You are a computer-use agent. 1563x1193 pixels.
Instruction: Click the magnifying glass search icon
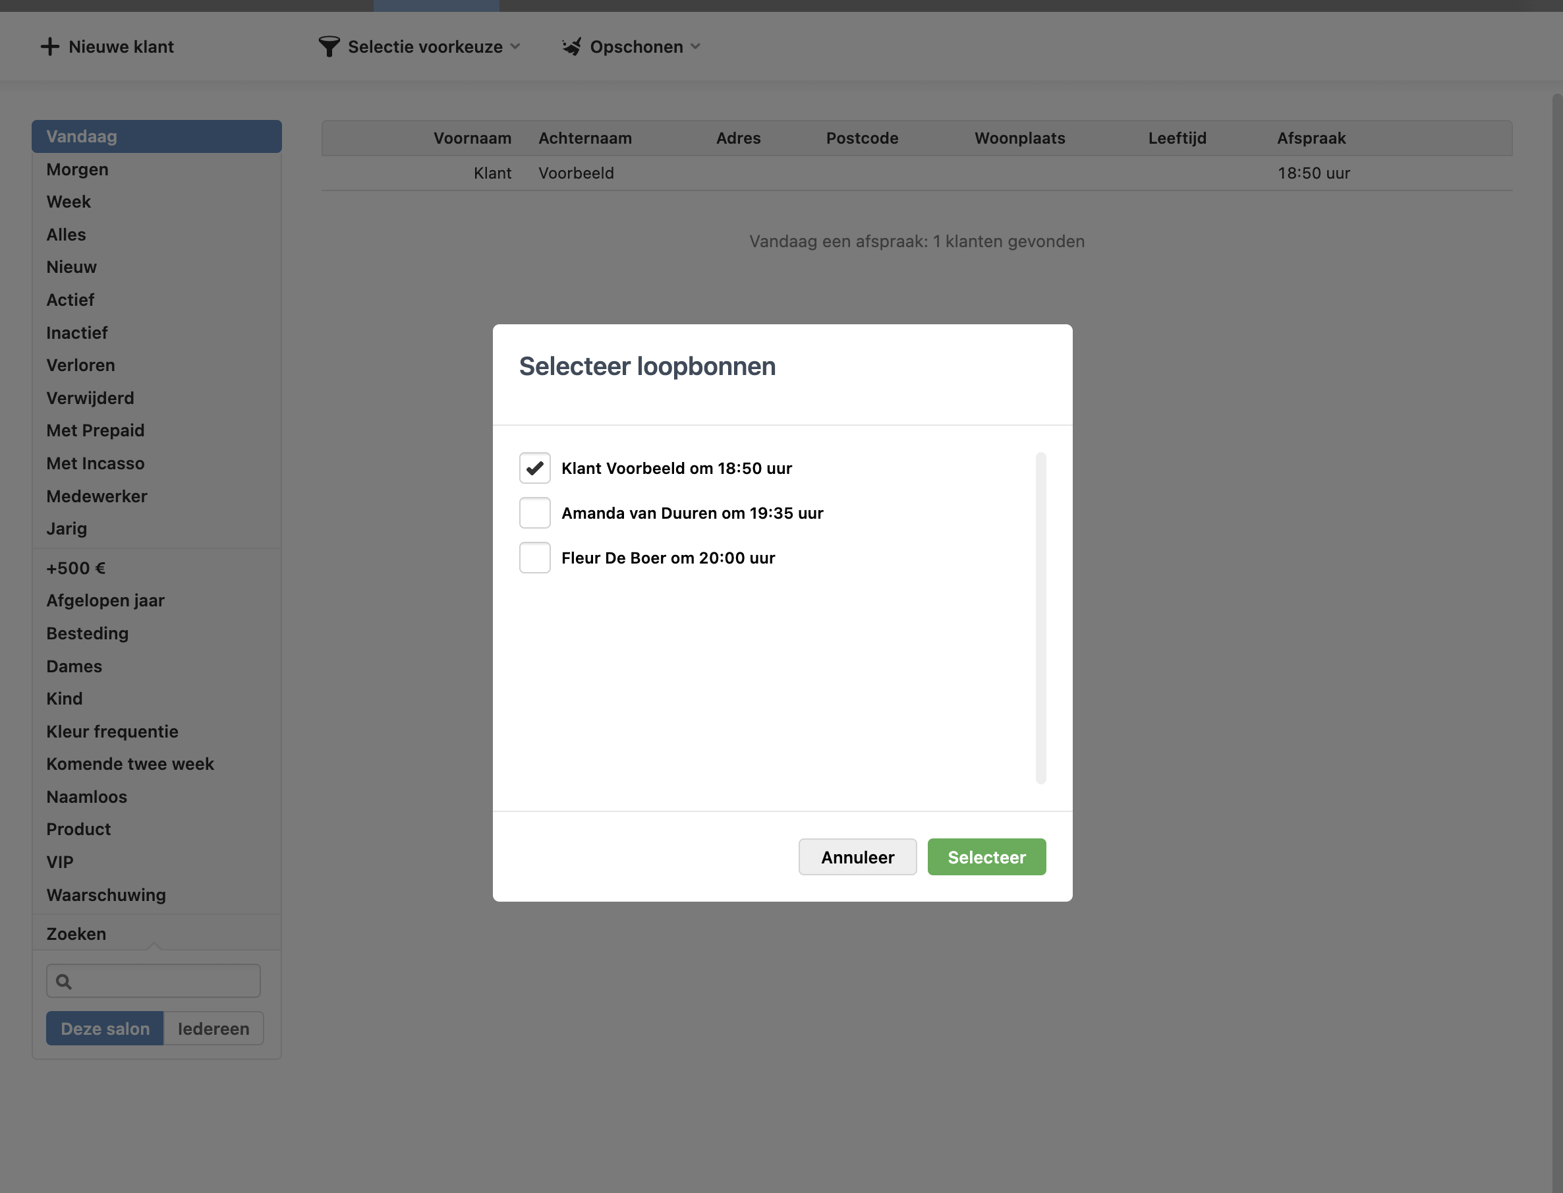64,981
